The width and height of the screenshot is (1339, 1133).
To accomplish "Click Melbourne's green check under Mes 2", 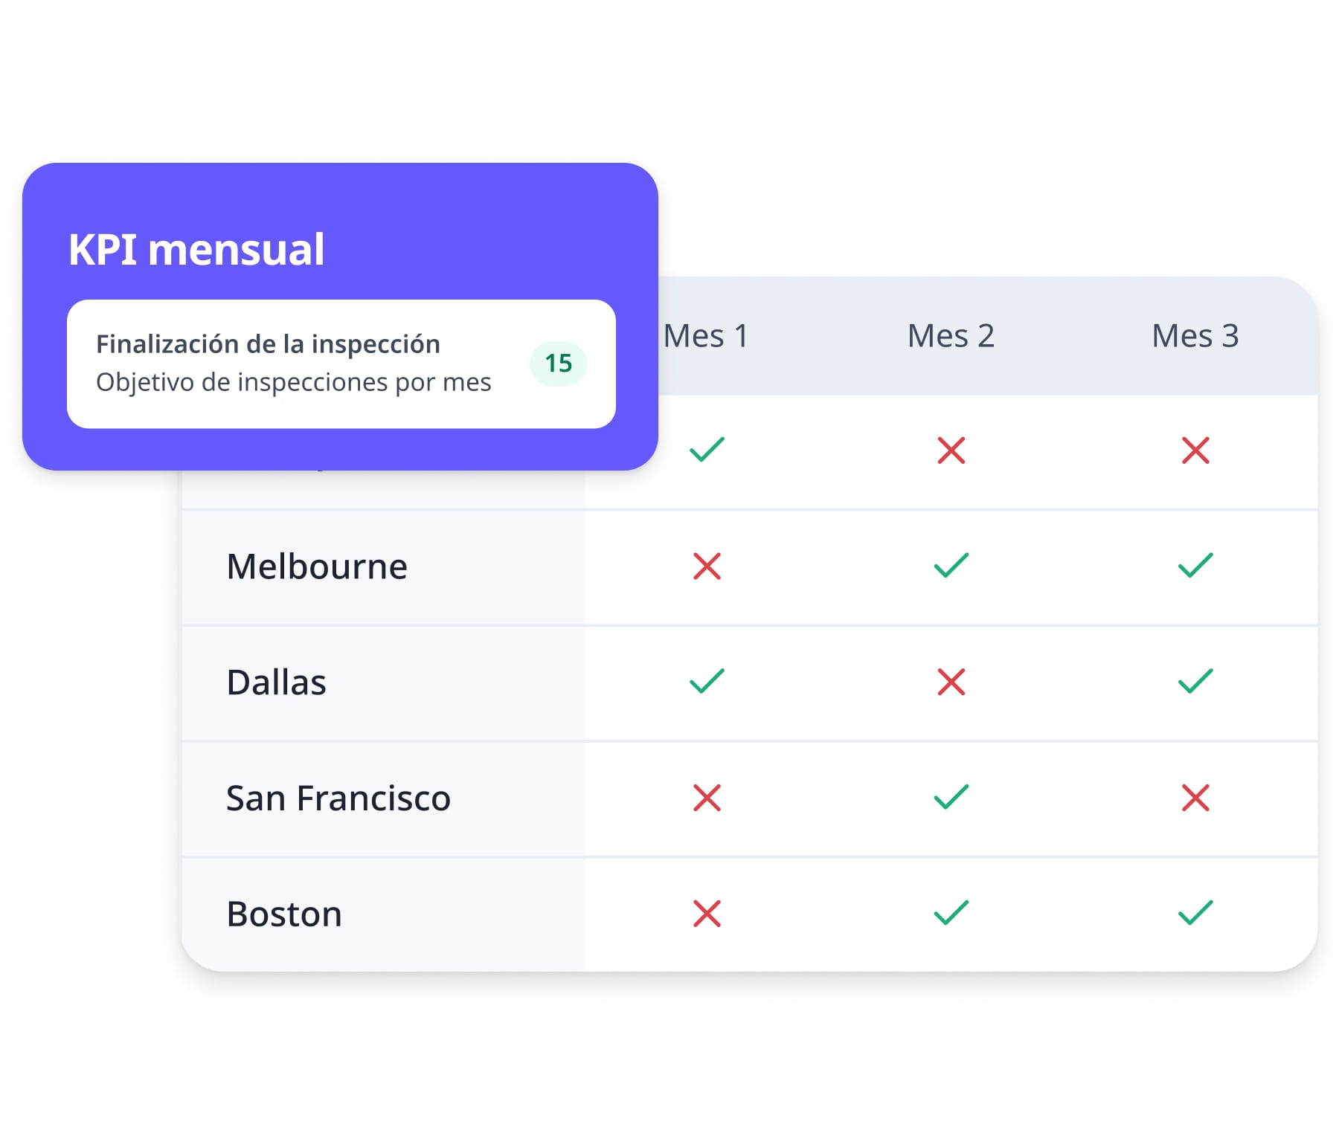I will pos(951,566).
